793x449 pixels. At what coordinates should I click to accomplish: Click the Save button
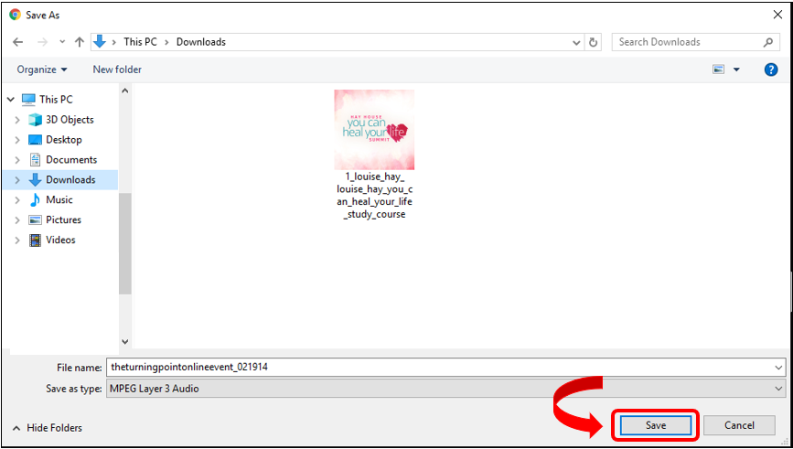coord(655,425)
